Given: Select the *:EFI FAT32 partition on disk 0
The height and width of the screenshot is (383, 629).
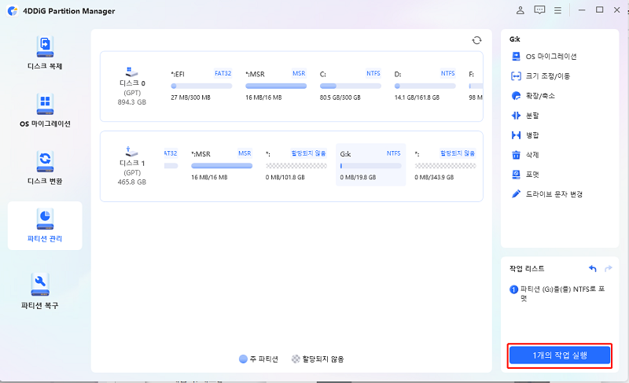Looking at the screenshot, I should (201, 86).
